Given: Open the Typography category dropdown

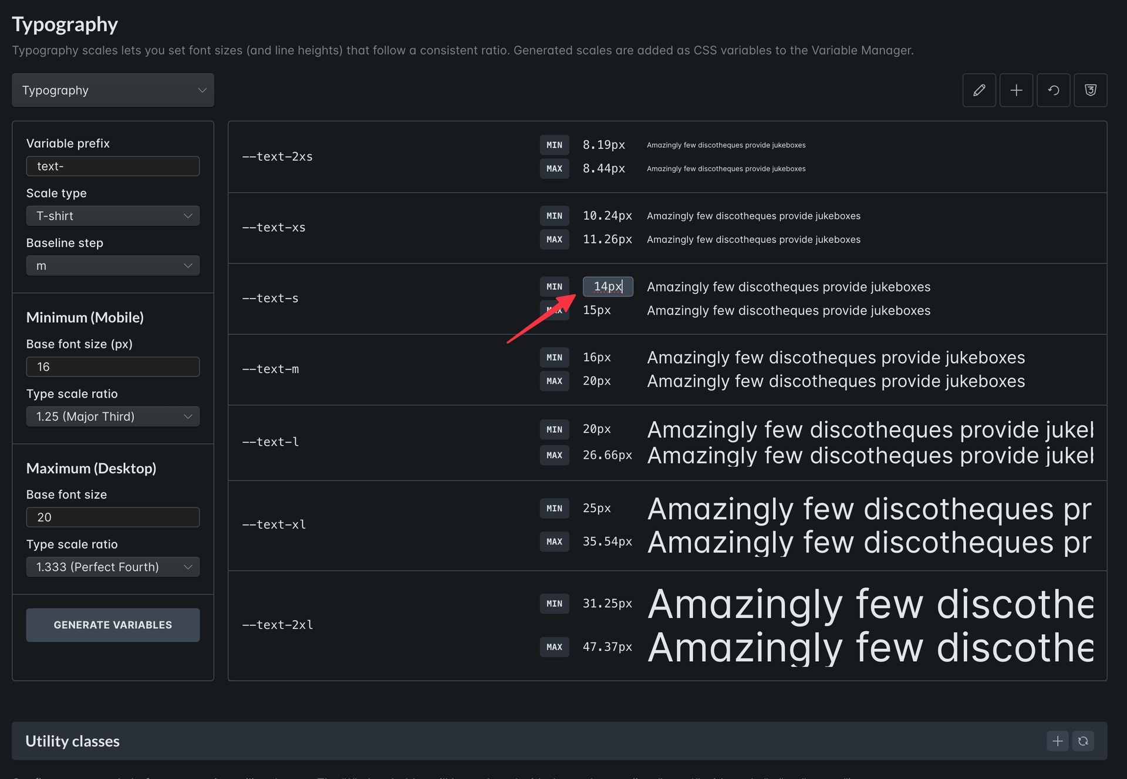Looking at the screenshot, I should click(x=113, y=90).
